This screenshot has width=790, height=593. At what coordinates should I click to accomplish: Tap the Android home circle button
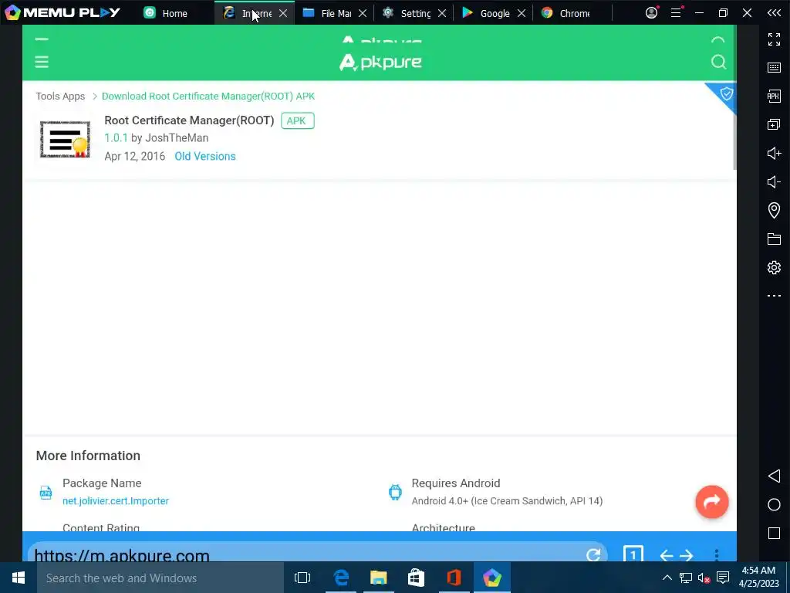[774, 505]
